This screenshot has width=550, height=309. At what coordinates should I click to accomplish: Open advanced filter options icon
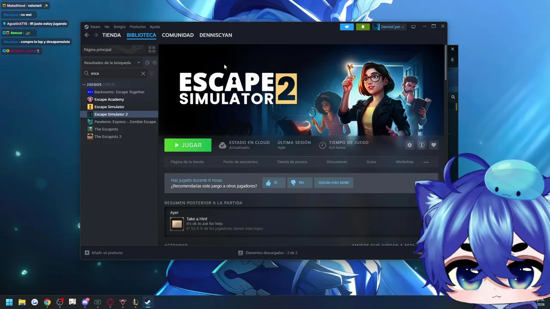point(151,73)
